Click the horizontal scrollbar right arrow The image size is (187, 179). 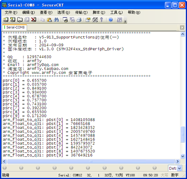click(178, 162)
